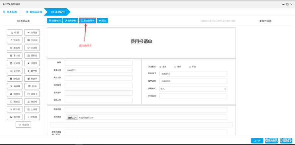
Task: Set urgency to 紧急 radio option
Action: coord(190,67)
